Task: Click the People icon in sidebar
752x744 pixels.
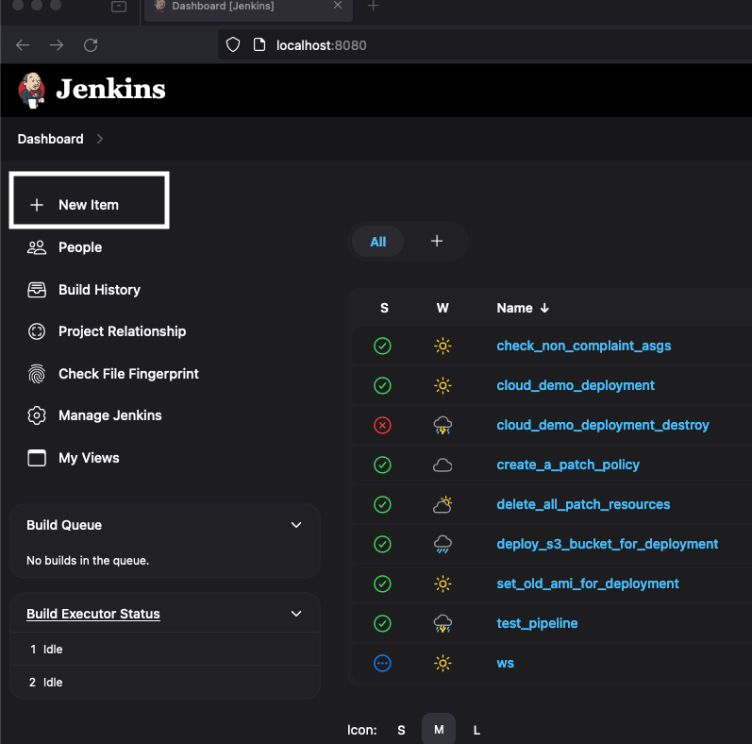Action: coord(37,247)
